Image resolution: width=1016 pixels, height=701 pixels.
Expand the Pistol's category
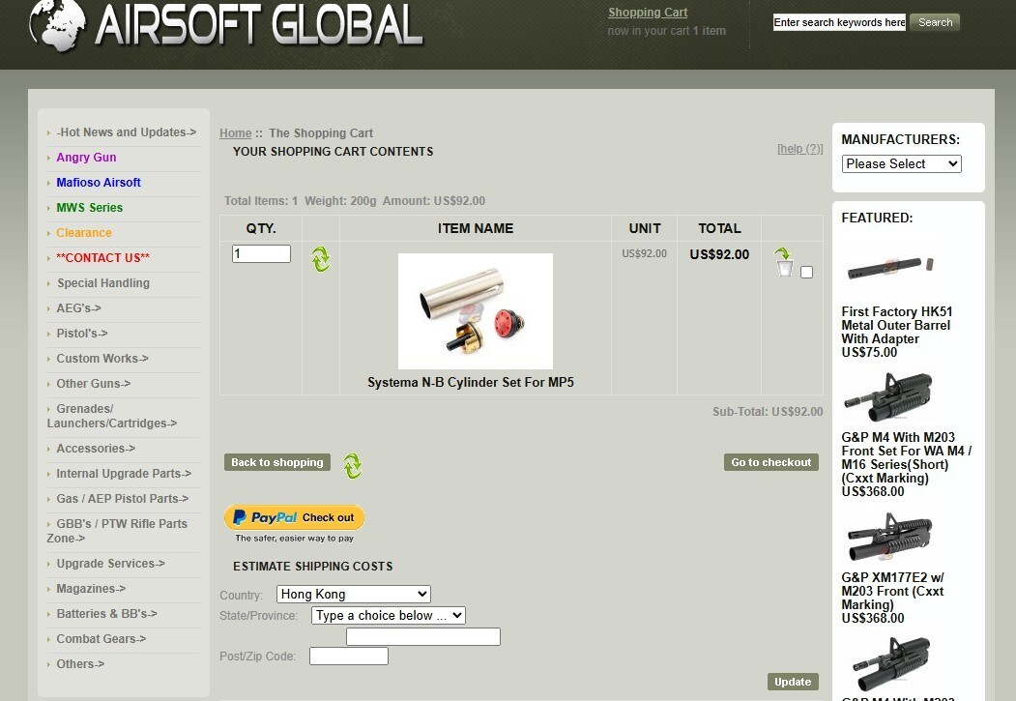(81, 334)
